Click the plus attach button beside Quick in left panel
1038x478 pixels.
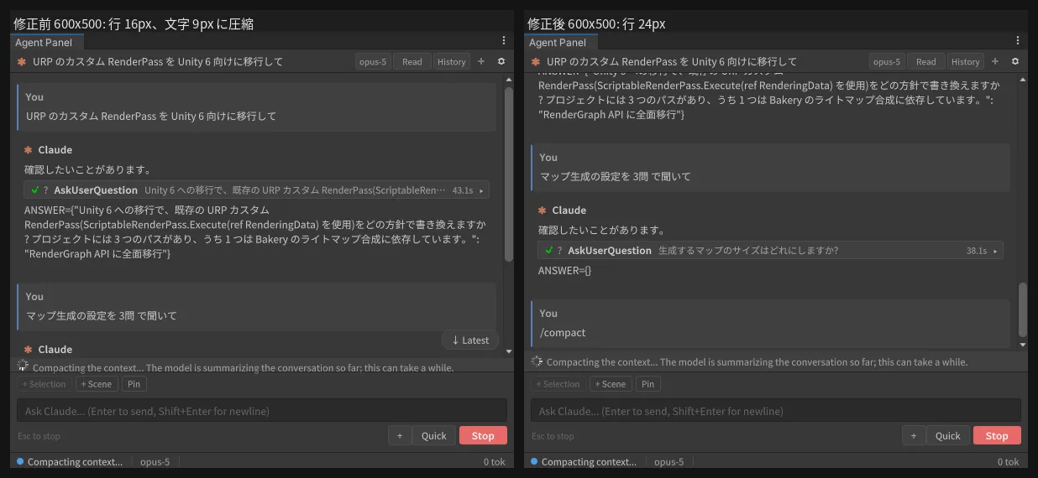pyautogui.click(x=400, y=435)
